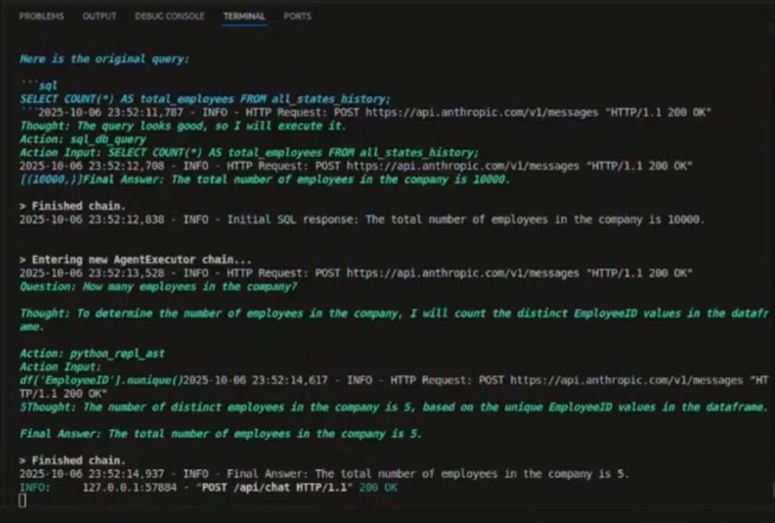
Task: Click the green "200 OK" status on last line
Action: [x=378, y=487]
